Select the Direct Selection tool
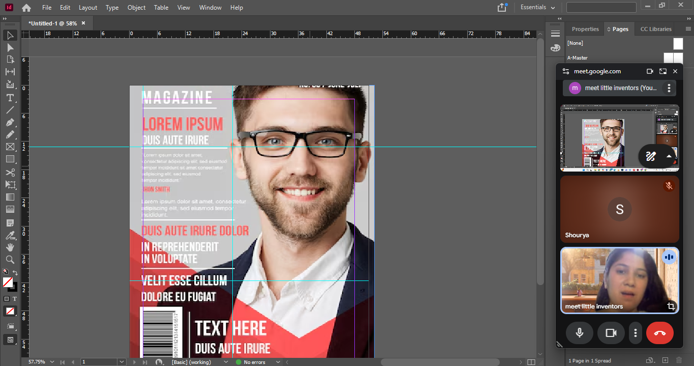The width and height of the screenshot is (694, 366). pos(10,47)
